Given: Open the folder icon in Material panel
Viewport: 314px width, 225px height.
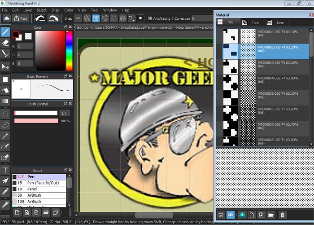Looking at the screenshot, I should coord(271,215).
